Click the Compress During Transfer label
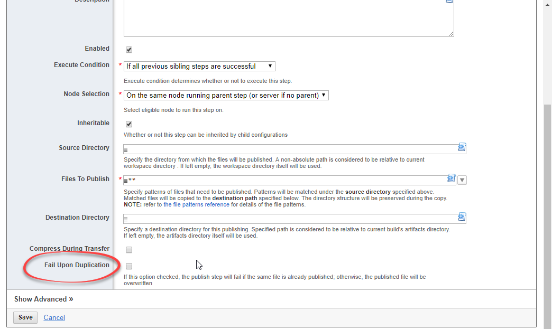 (x=69, y=249)
